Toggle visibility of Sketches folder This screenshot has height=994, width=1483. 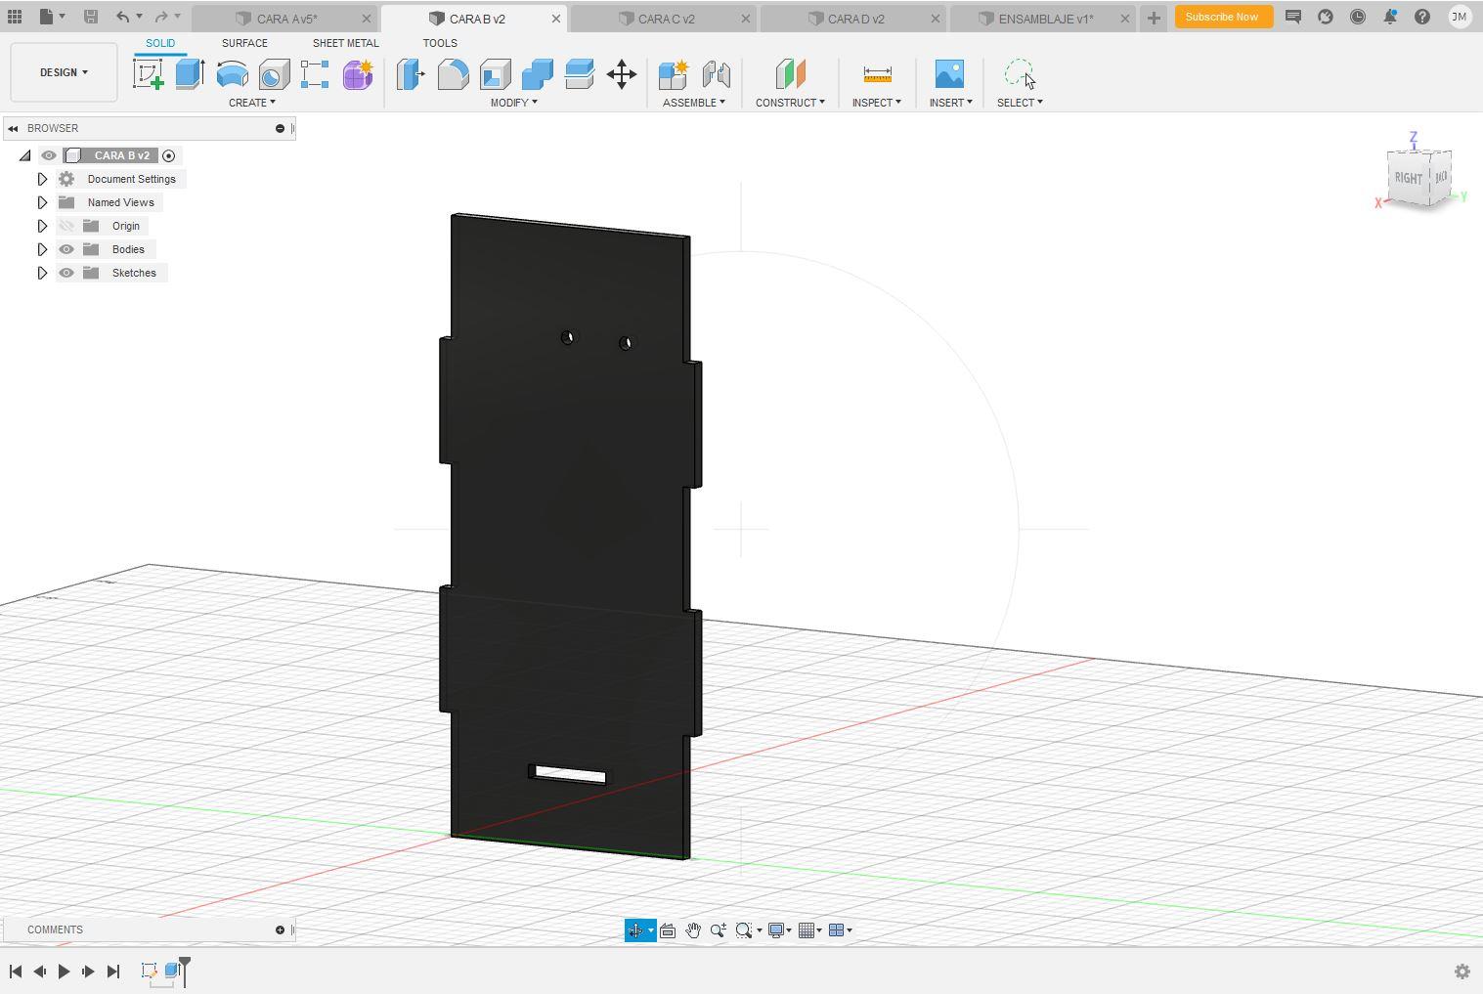[66, 273]
